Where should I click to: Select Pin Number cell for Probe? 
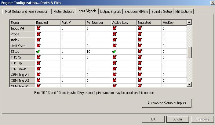pos(98,34)
